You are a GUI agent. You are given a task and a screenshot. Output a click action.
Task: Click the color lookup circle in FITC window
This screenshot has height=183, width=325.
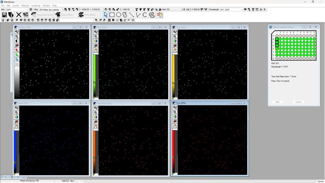coord(96,41)
